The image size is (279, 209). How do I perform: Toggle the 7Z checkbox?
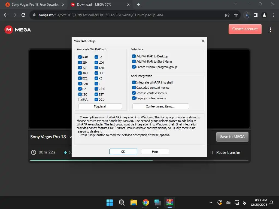click(80, 68)
